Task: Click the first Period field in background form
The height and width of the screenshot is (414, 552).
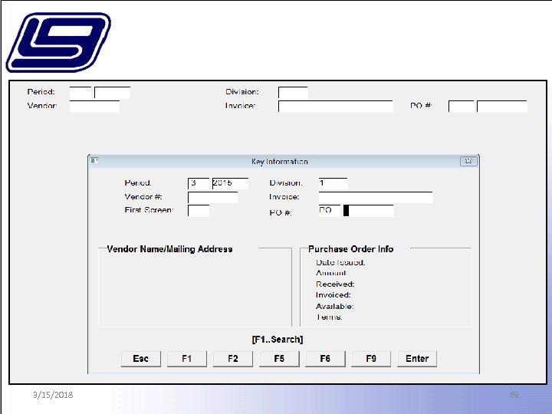Action: tap(80, 93)
